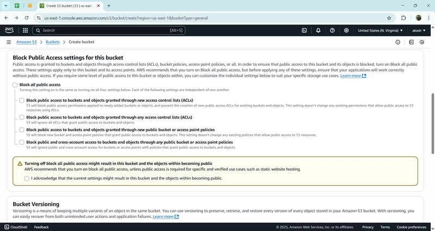
Task: Go back in browser history
Action: tap(7, 18)
